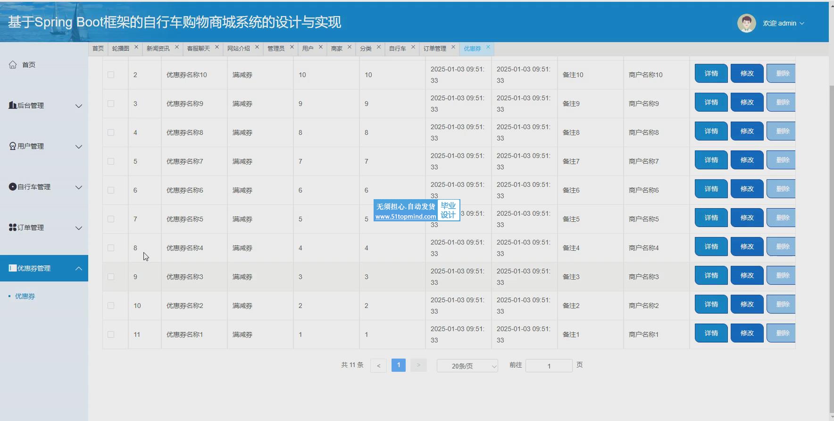The height and width of the screenshot is (421, 834).
Task: Click the vertical scrollbar on the right
Action: tap(831, 236)
